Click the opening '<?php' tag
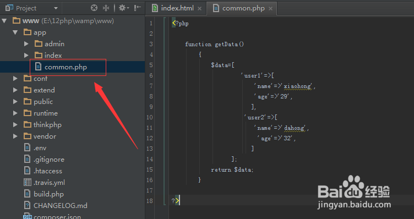The image size is (414, 219). coord(181,24)
